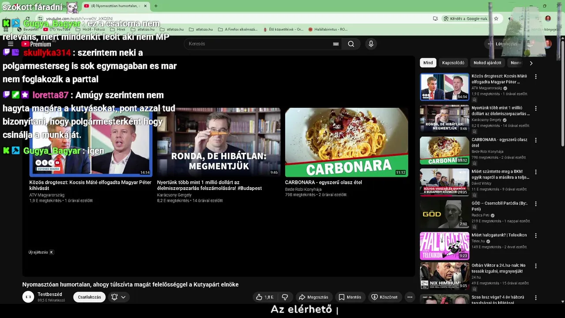Open the Bede Robi Konyhája channel under endscreen

303,189
